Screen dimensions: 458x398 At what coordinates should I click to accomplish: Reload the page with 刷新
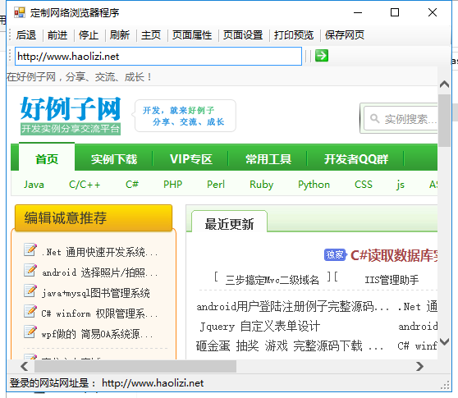[120, 35]
